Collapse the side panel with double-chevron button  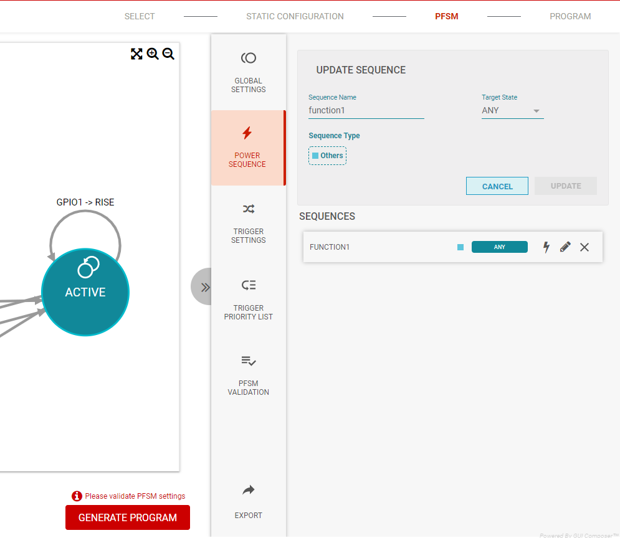pos(203,287)
